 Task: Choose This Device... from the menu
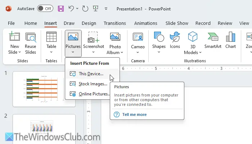(93, 74)
